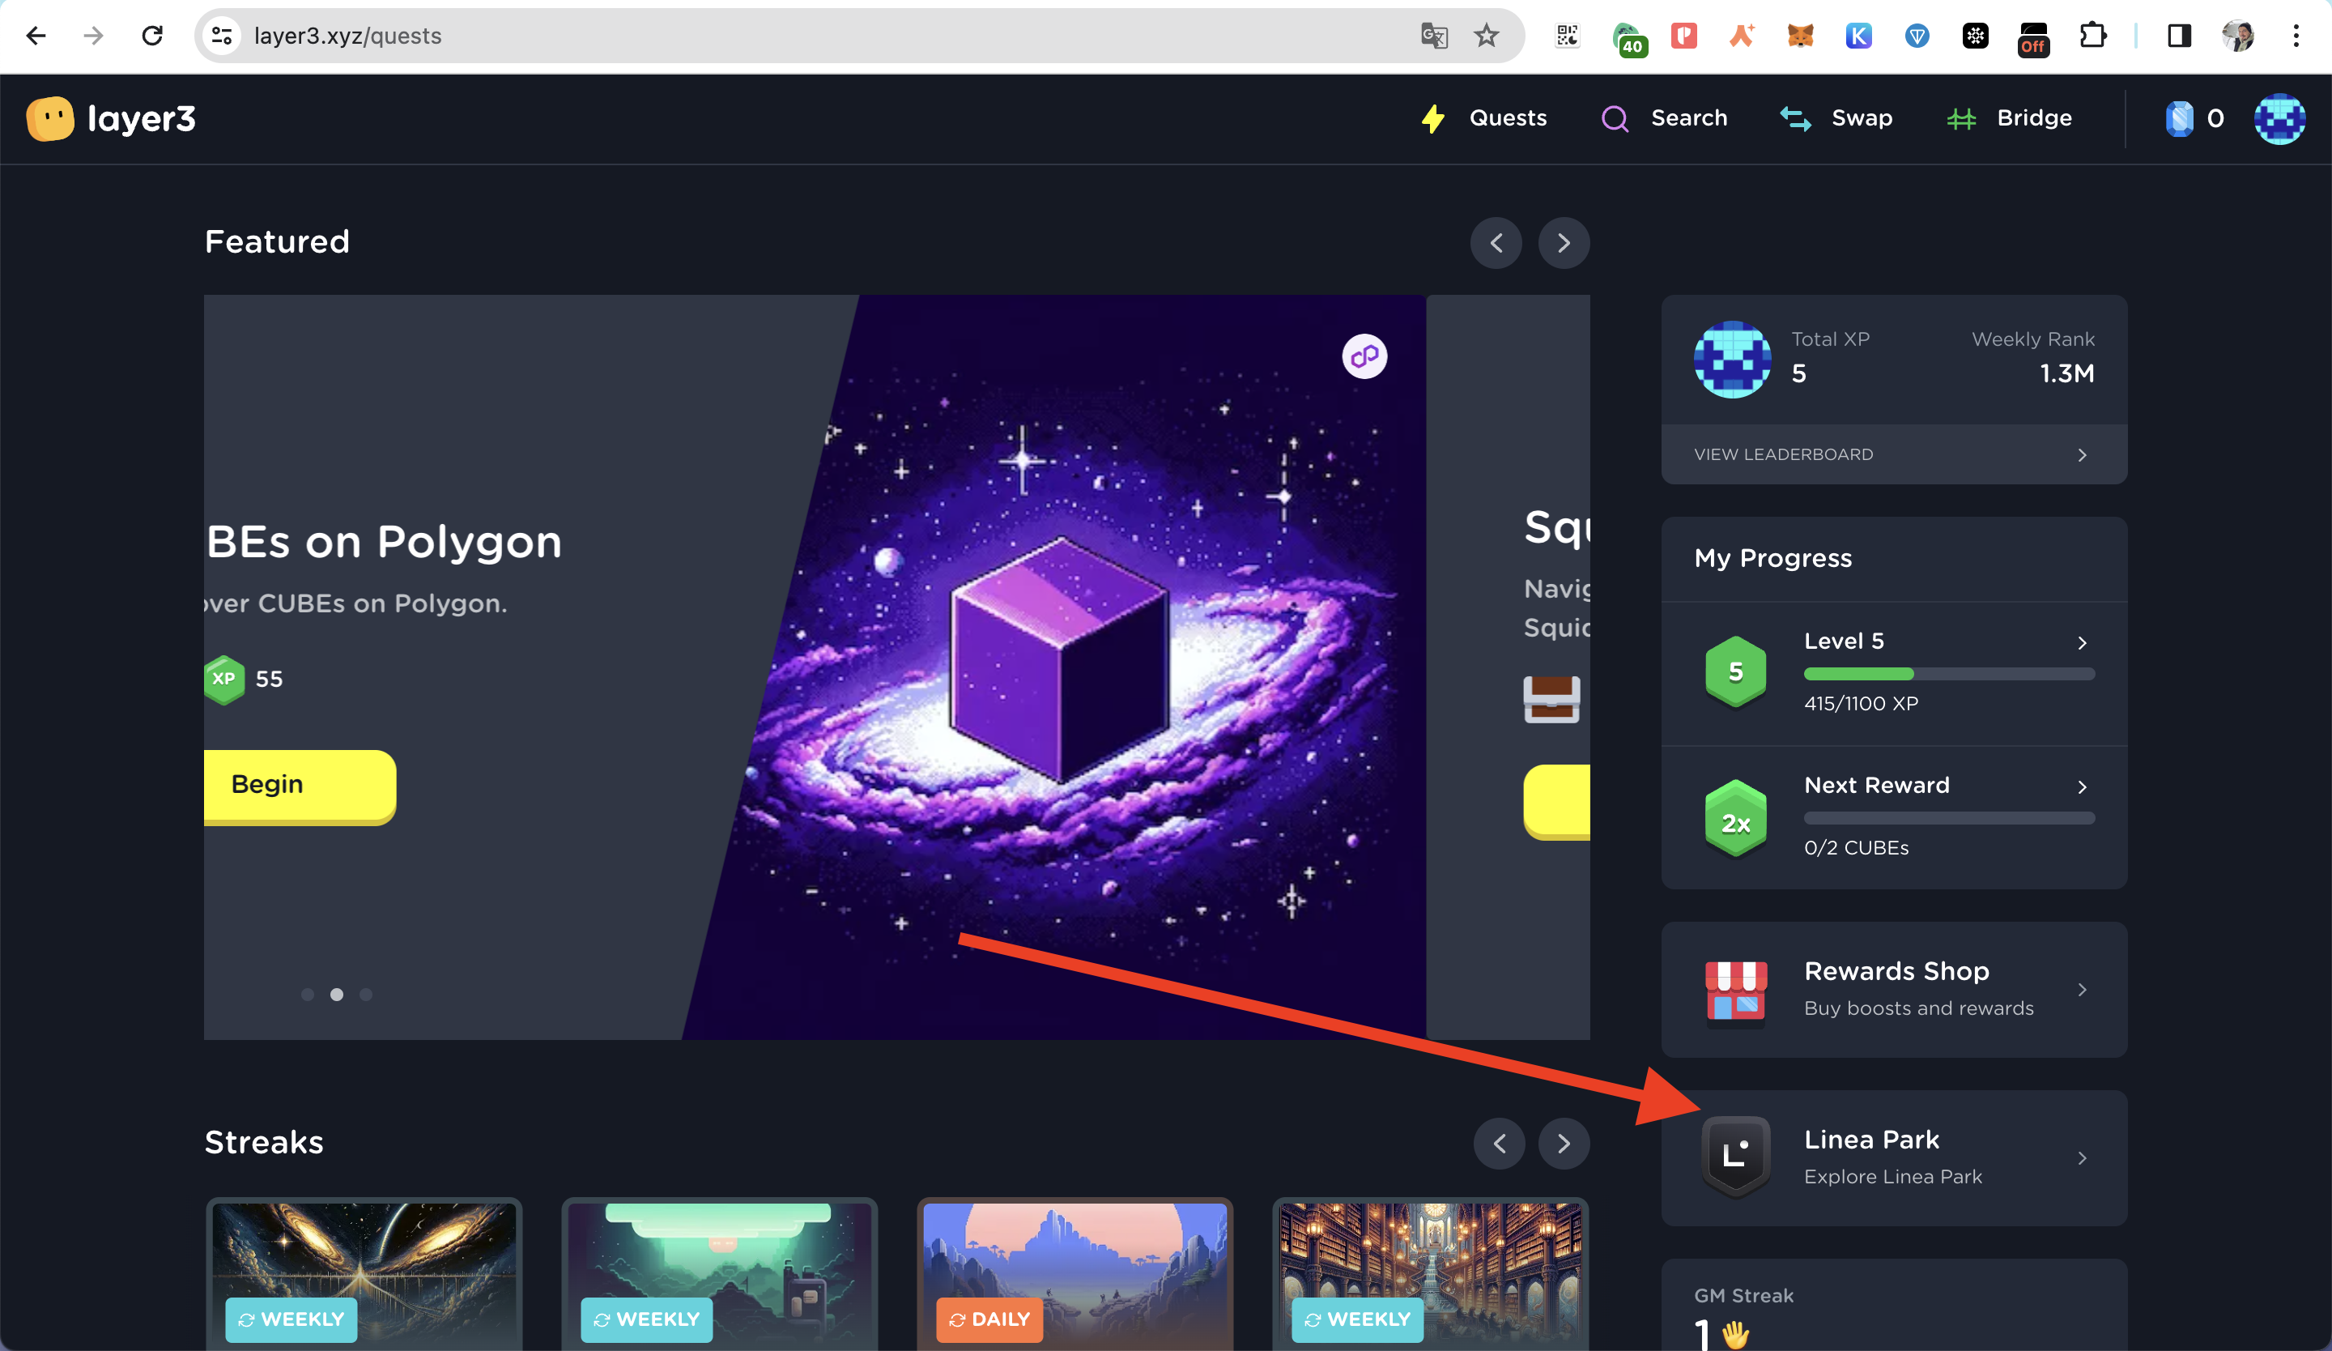
Task: Click the treasure chest reward icon
Action: point(1551,700)
